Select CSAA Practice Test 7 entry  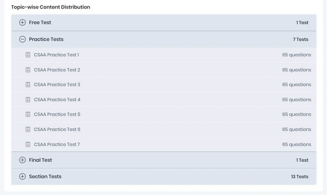click(x=57, y=144)
